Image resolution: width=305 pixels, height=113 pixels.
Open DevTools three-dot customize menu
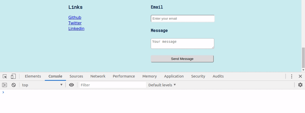click(x=292, y=76)
